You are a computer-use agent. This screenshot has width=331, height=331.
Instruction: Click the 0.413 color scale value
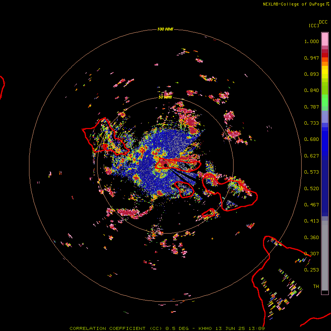[312, 221]
